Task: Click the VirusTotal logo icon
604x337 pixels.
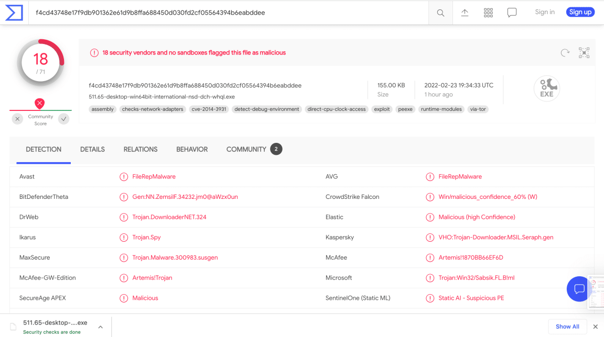Action: [14, 13]
